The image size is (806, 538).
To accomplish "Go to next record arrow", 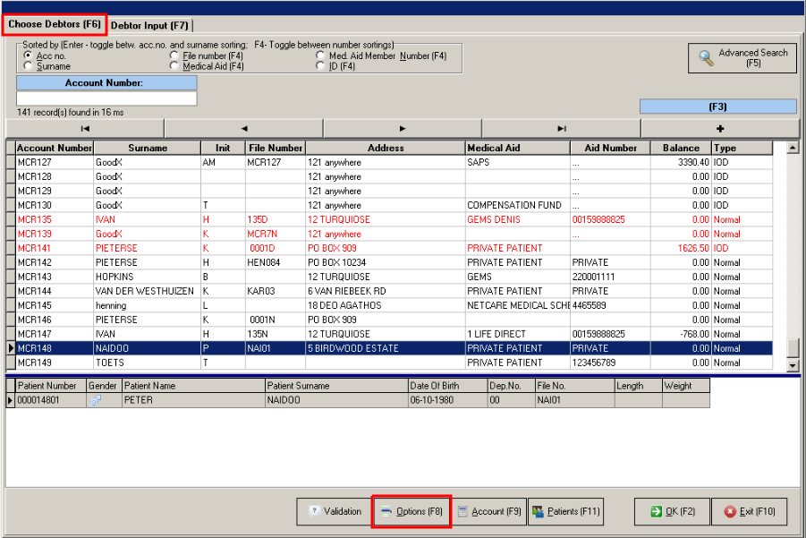I will pyautogui.click(x=403, y=129).
